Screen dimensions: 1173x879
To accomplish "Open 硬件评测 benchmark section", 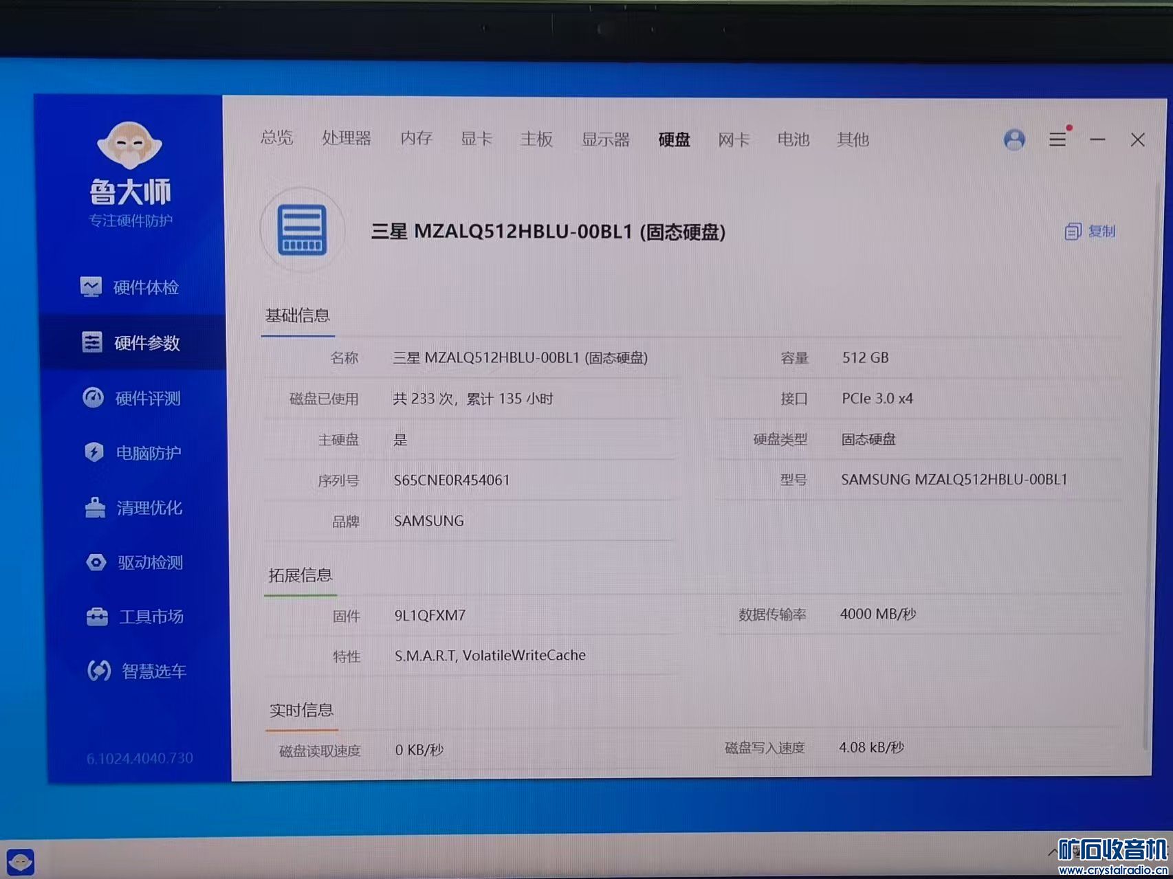I will (131, 398).
